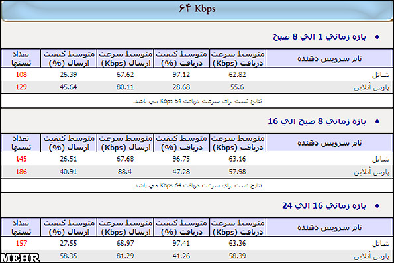Click the MEHR watermark logo
The width and height of the screenshot is (394, 263).
(20, 258)
